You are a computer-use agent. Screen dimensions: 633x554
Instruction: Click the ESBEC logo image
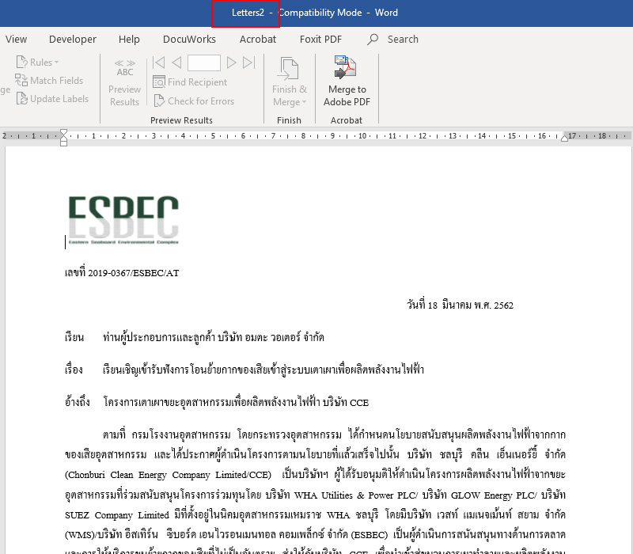pos(123,220)
